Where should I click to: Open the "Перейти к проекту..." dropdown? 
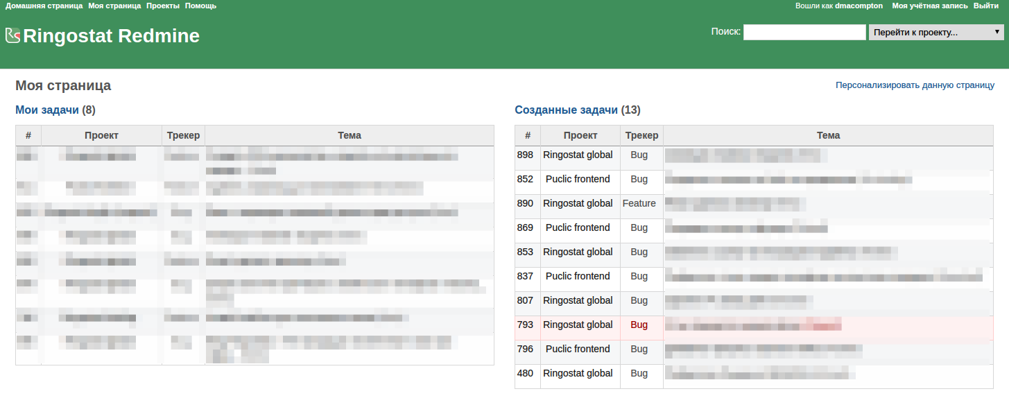tap(935, 31)
